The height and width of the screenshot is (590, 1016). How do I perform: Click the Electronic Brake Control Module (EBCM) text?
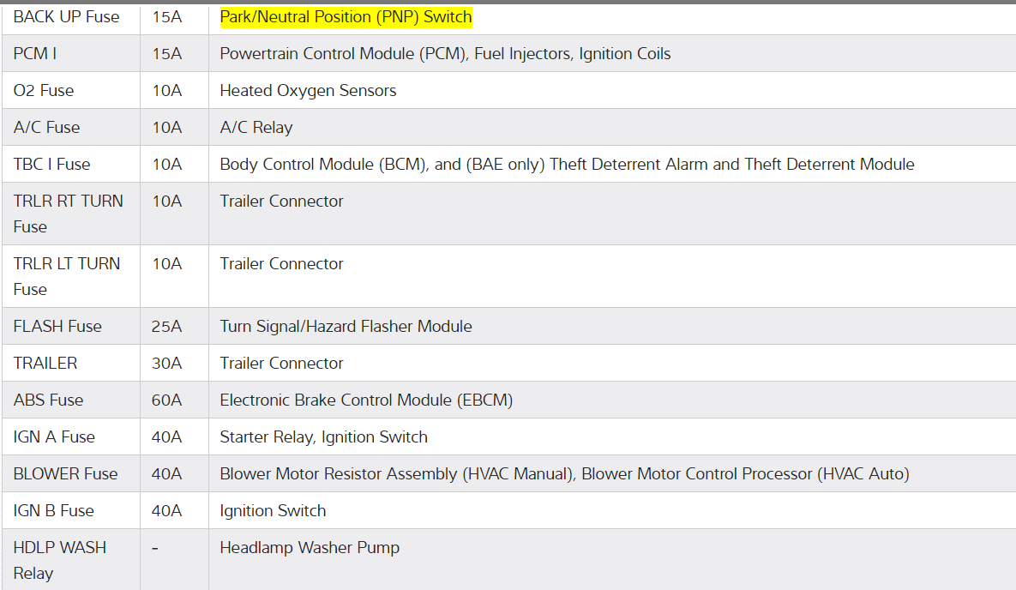pyautogui.click(x=366, y=400)
